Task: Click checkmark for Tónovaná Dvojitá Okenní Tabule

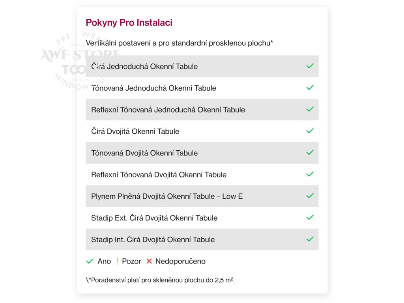Action: (x=310, y=153)
